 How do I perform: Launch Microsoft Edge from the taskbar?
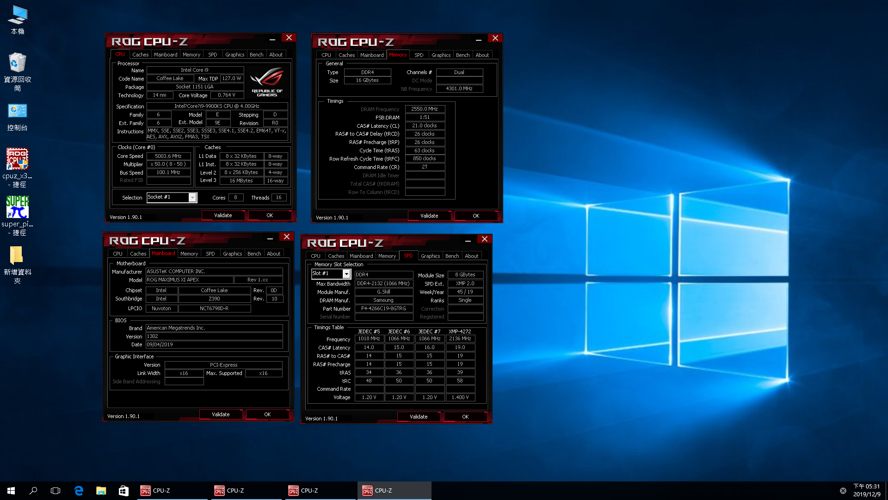79,491
